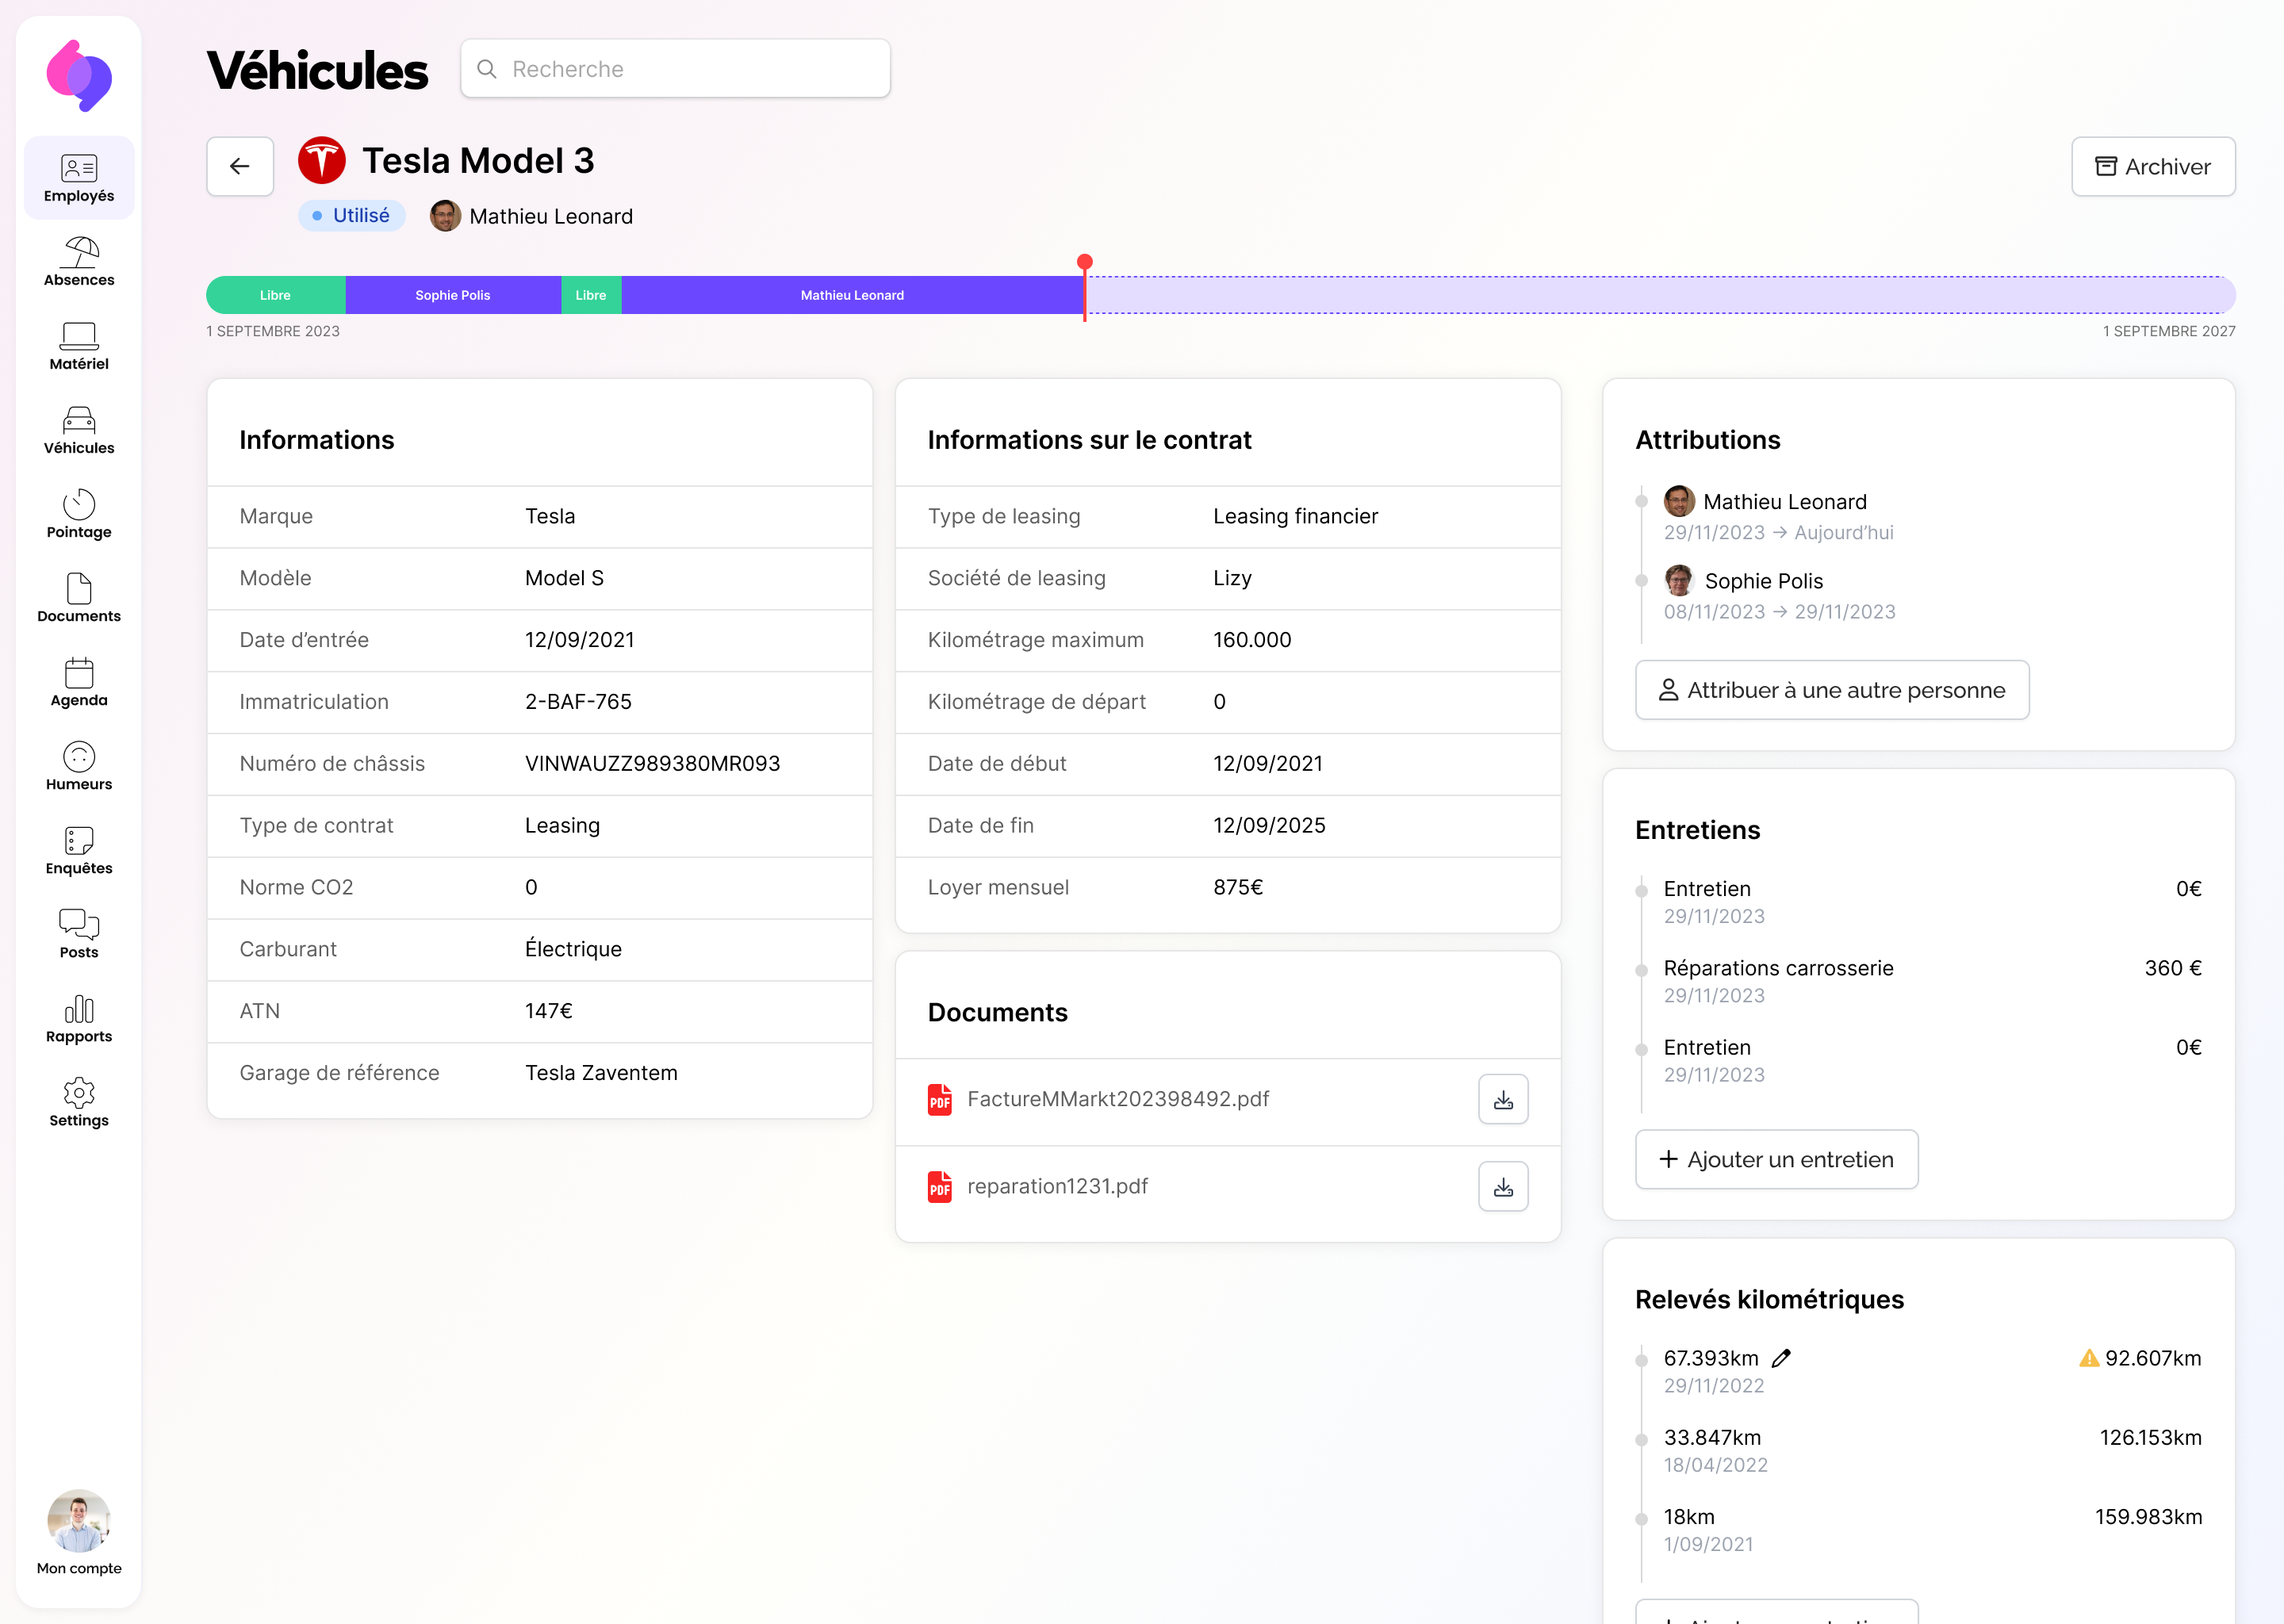Open the Agenda calendar

click(x=79, y=682)
